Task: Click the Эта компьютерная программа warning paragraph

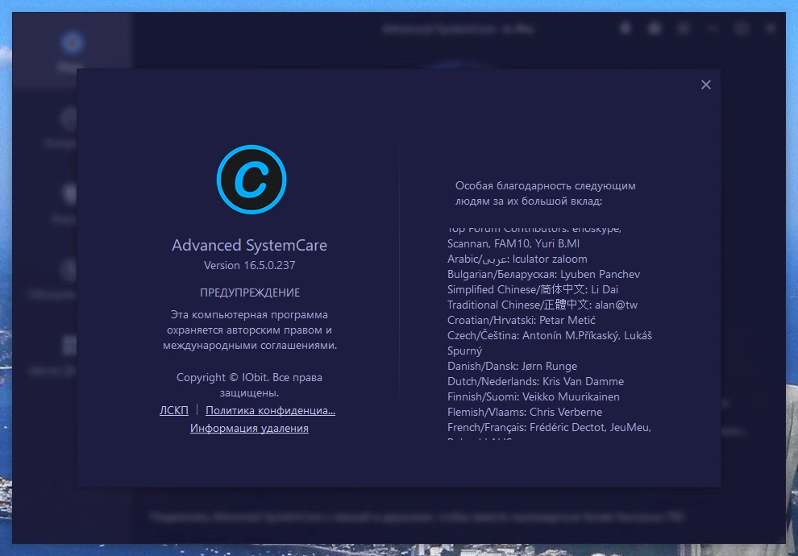Action: (x=249, y=330)
